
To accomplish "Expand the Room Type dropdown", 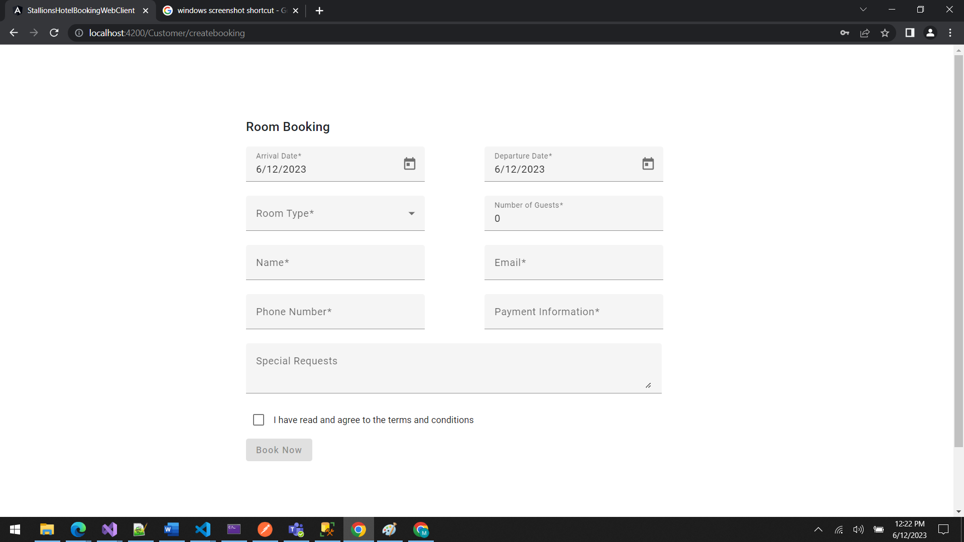I will click(x=335, y=213).
